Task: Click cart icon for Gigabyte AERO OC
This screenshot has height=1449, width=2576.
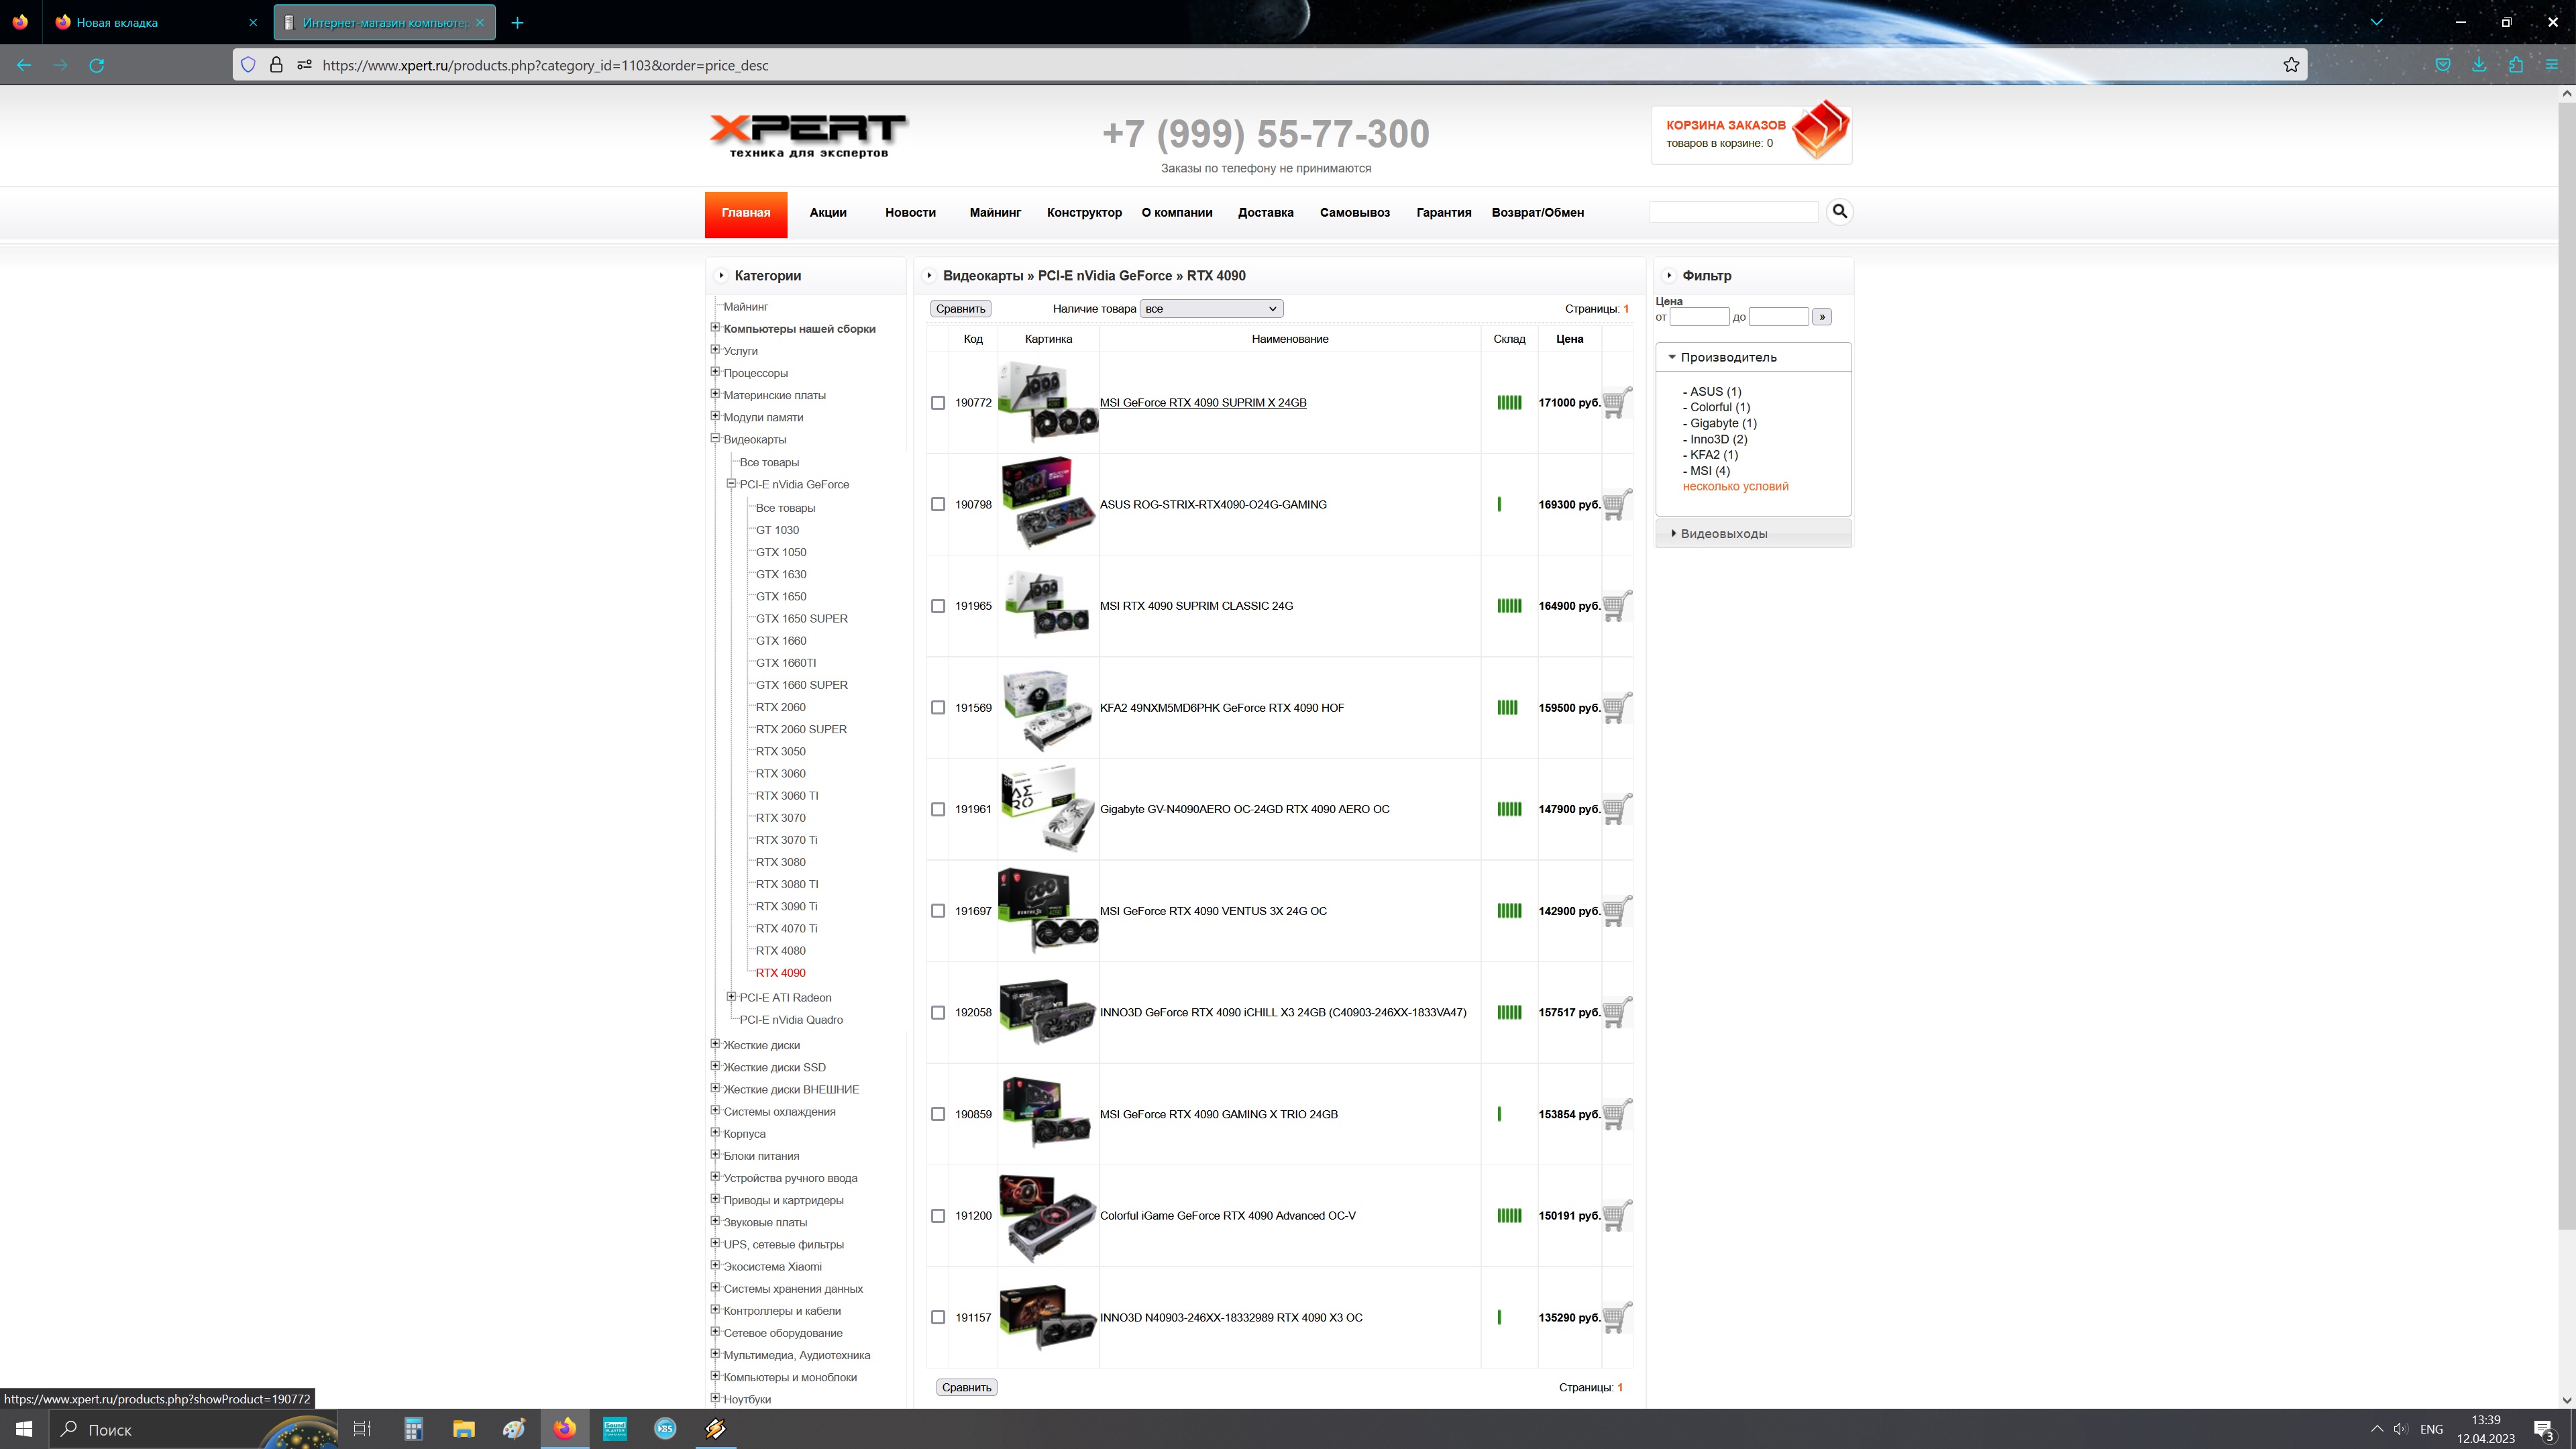Action: (x=1616, y=809)
